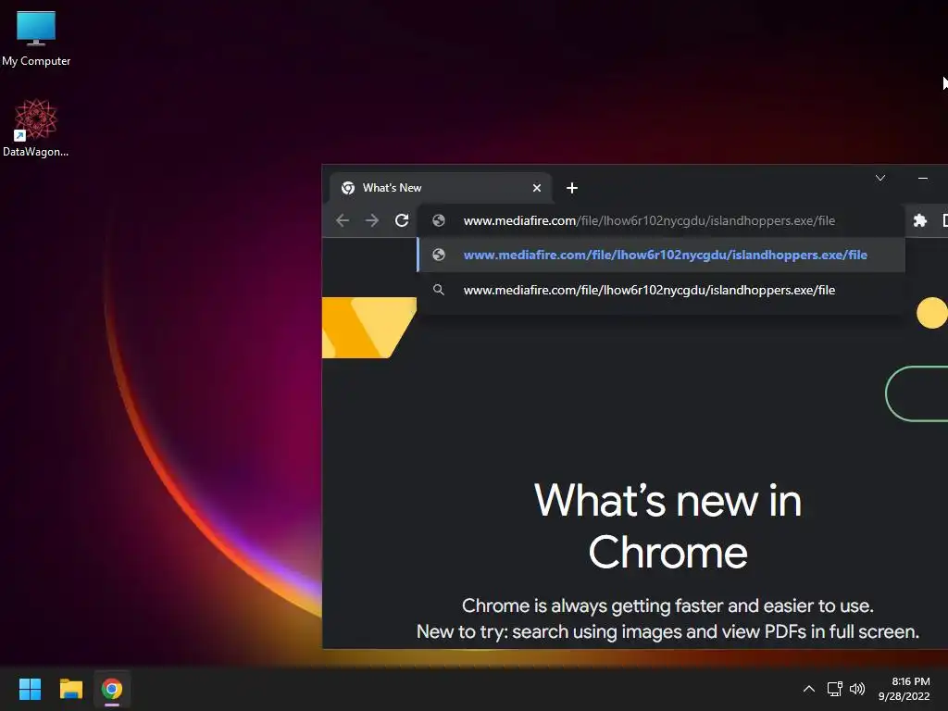Image resolution: width=948 pixels, height=711 pixels.
Task: Click the address bar with mediafire URL
Action: point(661,220)
